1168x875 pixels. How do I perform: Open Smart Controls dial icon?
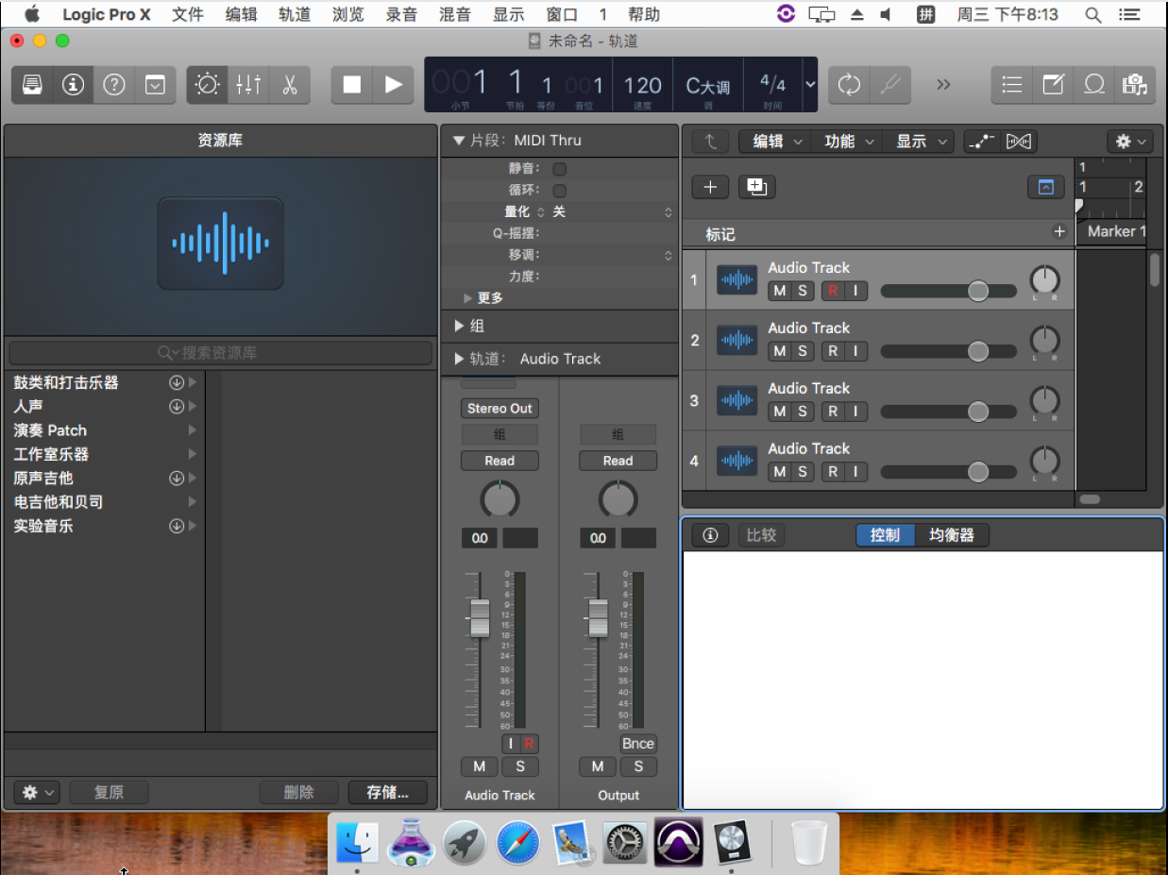click(x=207, y=85)
